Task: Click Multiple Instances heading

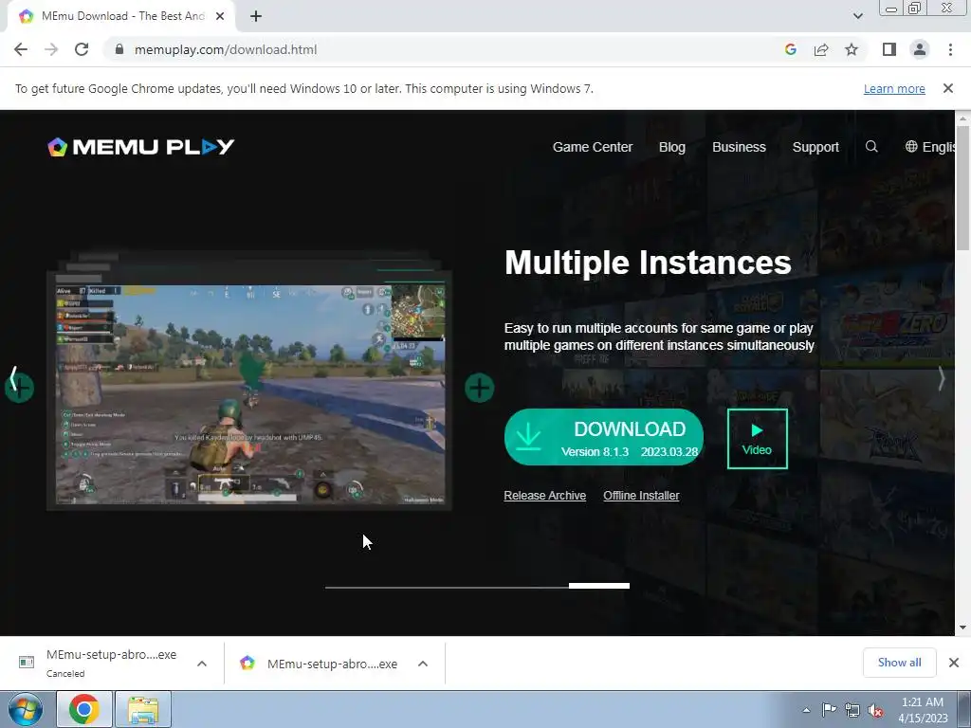Action: point(648,264)
